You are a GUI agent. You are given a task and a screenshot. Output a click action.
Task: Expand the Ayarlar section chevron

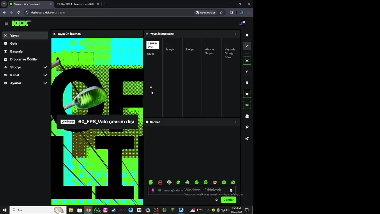[45, 83]
